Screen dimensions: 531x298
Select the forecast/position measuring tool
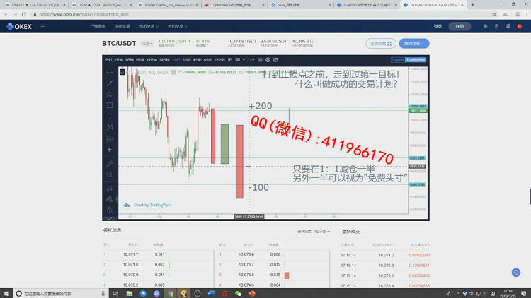(110, 138)
